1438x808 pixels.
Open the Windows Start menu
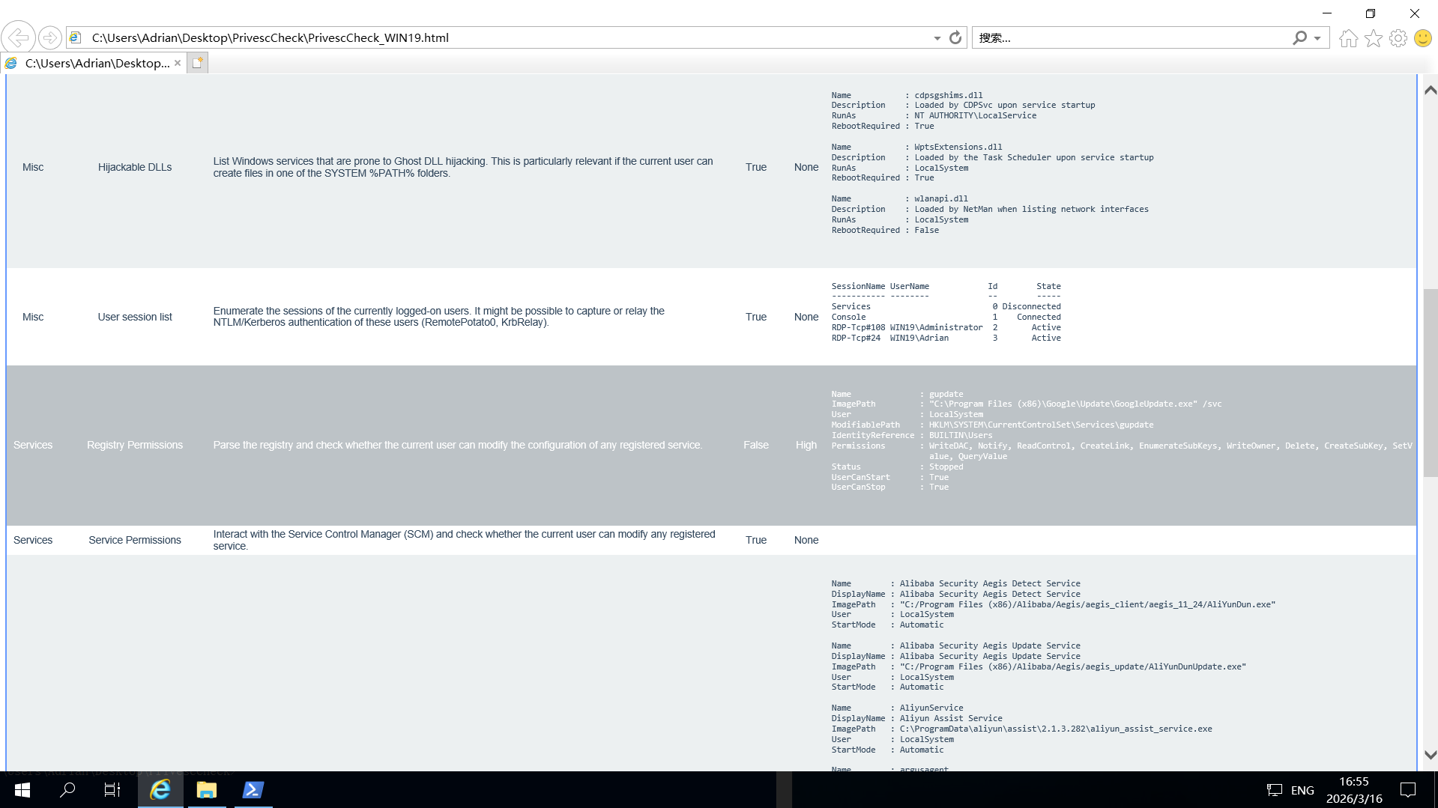pos(22,789)
